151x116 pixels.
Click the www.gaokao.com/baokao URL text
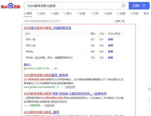42,87
